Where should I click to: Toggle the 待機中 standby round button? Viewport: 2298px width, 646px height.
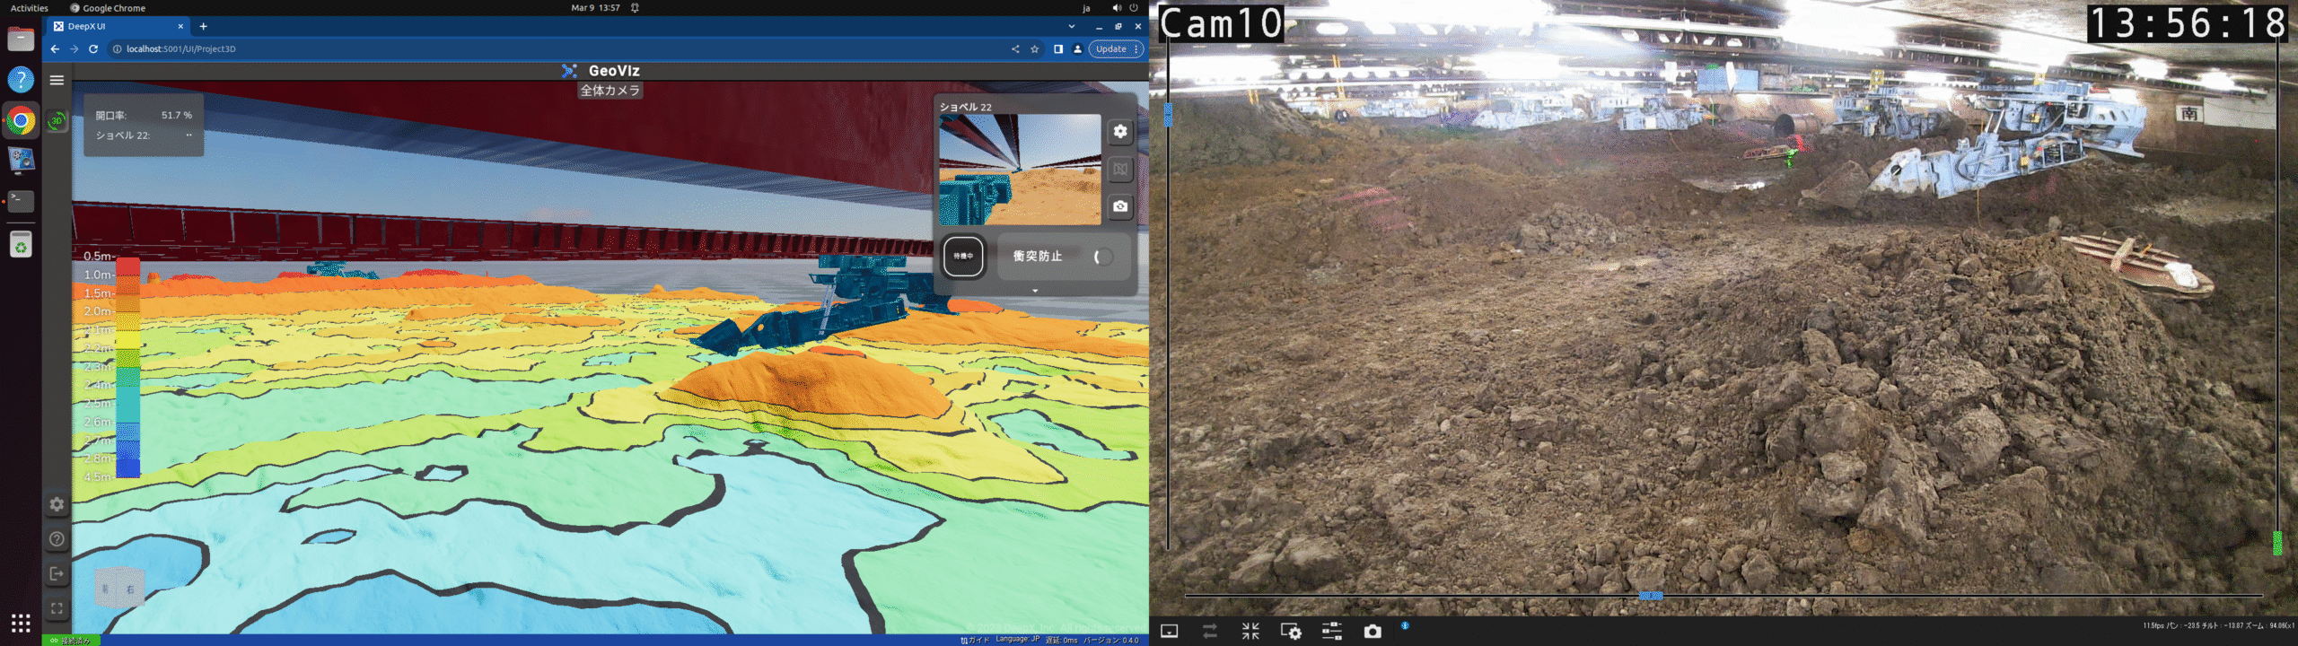(963, 257)
